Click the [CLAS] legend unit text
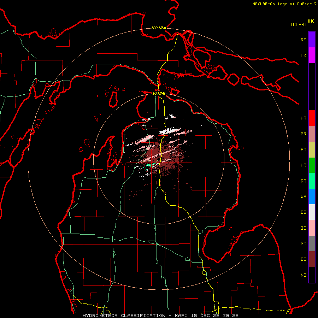Viewport: 318px width, 318px height. 299,24
